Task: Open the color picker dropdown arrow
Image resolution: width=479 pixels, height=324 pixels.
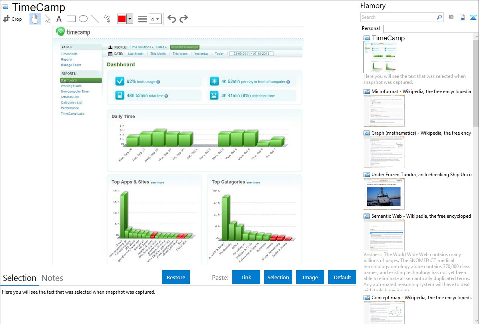Action: point(130,19)
